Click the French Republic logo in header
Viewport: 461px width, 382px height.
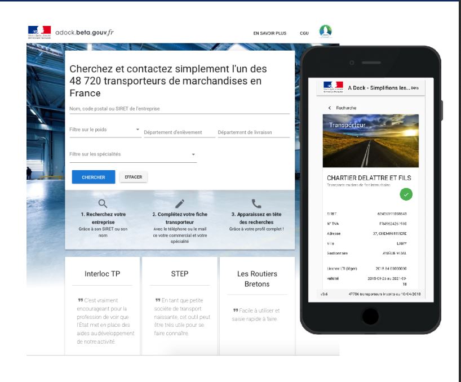pyautogui.click(x=39, y=32)
